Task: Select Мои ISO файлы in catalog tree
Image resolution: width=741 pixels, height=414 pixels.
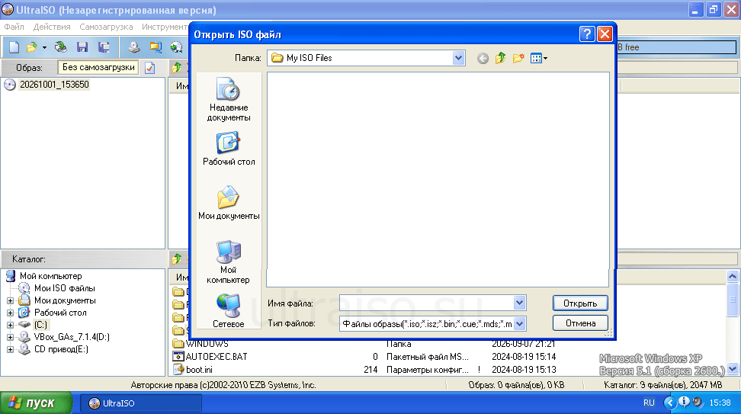Action: 64,288
